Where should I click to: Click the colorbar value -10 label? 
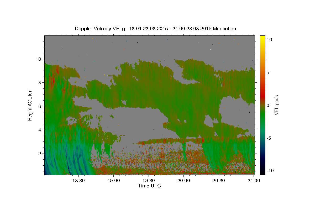pyautogui.click(x=270, y=171)
